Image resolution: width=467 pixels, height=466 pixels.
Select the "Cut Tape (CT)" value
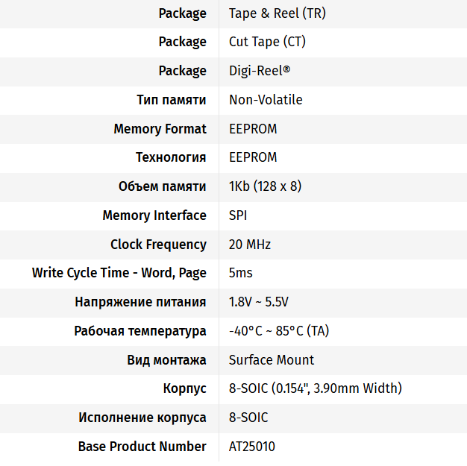pyautogui.click(x=267, y=42)
